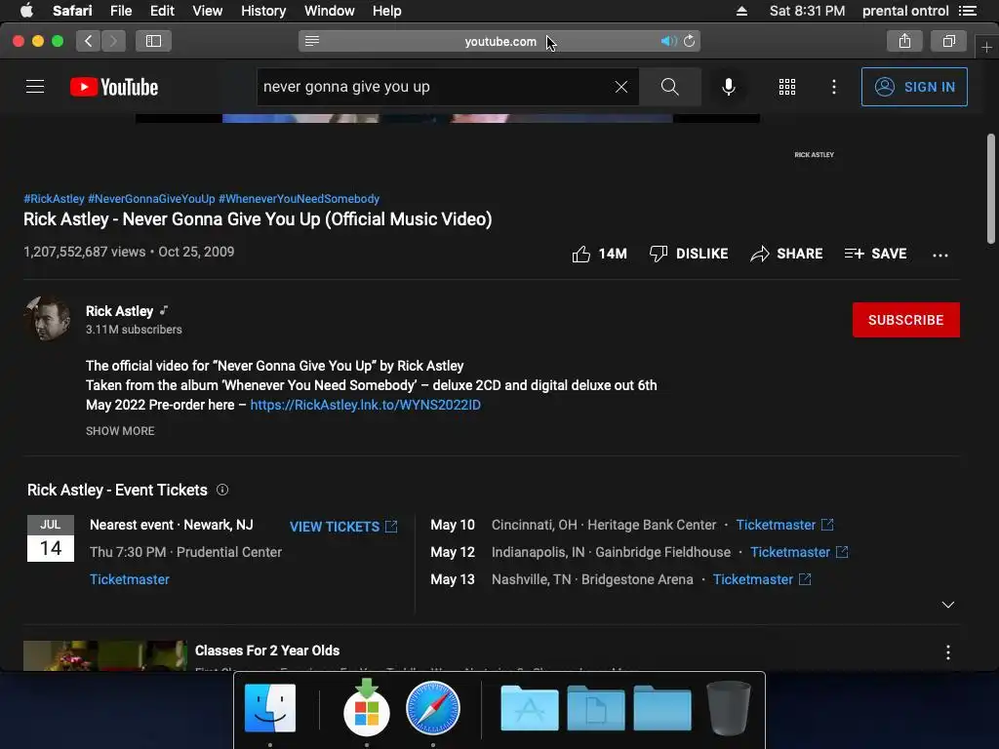The image size is (999, 749).
Task: Show the tab overview in Safari
Action: pyautogui.click(x=948, y=41)
